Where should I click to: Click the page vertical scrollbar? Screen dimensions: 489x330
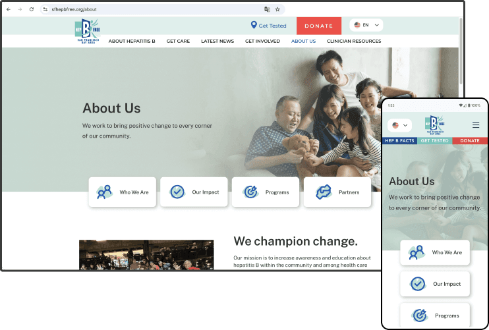pos(461,51)
